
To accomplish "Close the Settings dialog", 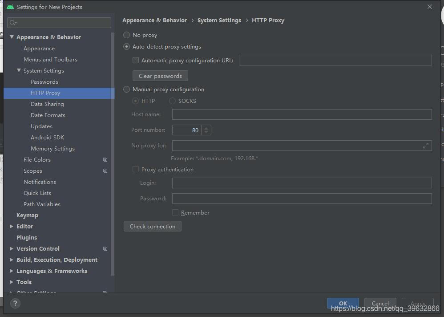I will pyautogui.click(x=430, y=7).
